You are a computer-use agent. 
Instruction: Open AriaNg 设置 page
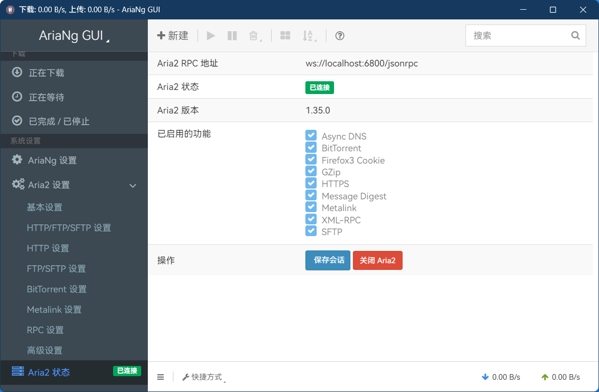tap(74, 160)
